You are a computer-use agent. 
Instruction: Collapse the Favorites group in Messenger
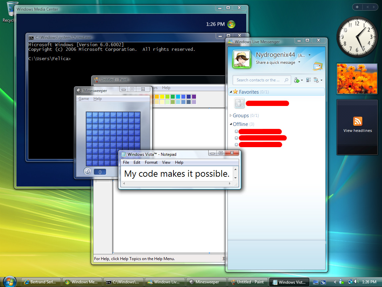point(231,92)
